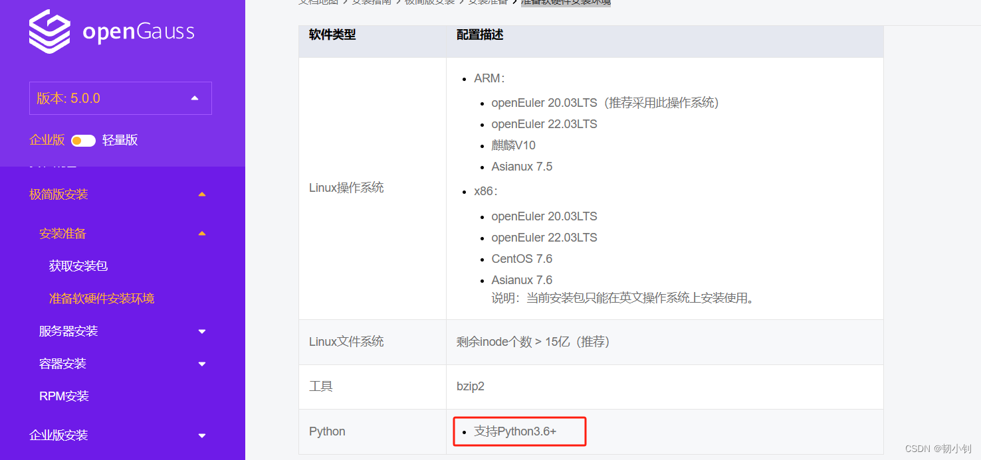Collapse the 安装准备 submenu
This screenshot has width=981, height=460.
tap(201, 233)
